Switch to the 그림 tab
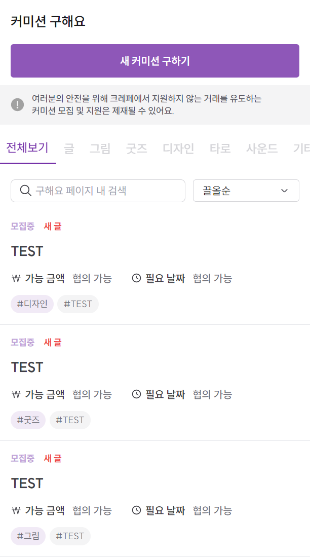The height and width of the screenshot is (558, 310). coord(100,148)
